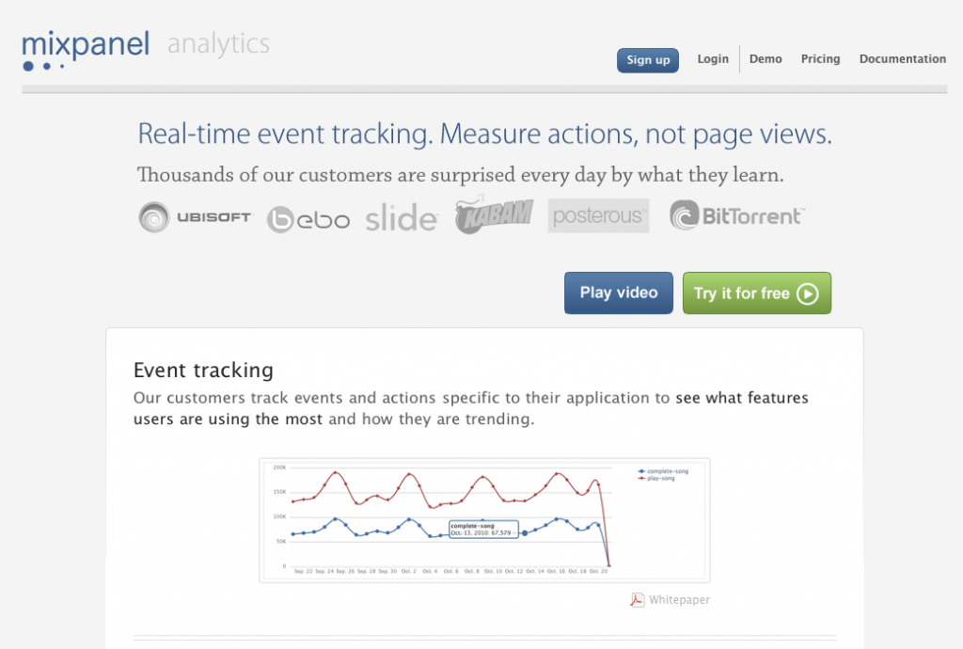This screenshot has height=649, width=963.
Task: Open the Demo nav item
Action: tap(766, 59)
